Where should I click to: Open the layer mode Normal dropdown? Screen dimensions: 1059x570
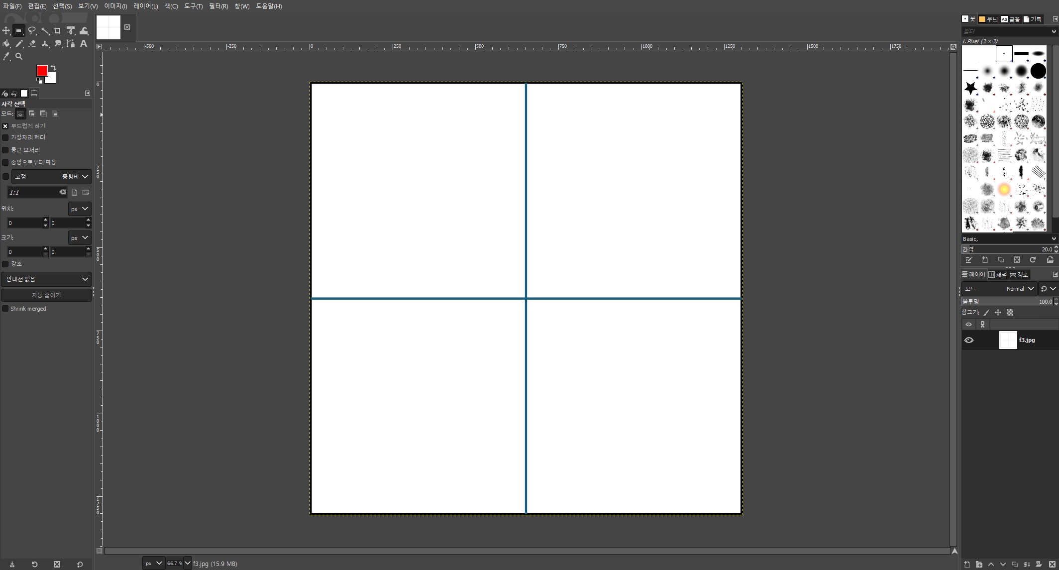click(x=1019, y=289)
